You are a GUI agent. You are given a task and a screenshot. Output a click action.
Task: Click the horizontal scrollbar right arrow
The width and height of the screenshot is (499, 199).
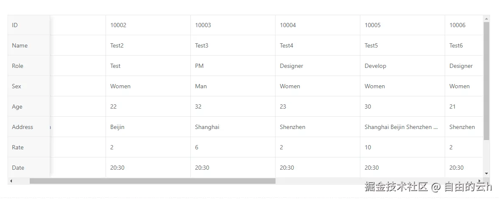coord(479,181)
